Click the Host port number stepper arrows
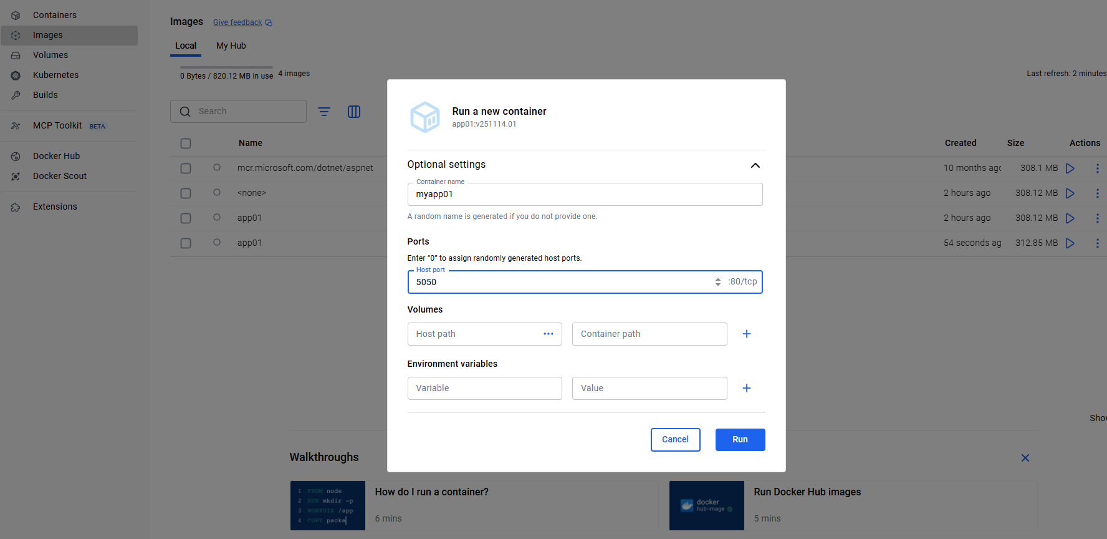This screenshot has height=539, width=1107. point(717,282)
